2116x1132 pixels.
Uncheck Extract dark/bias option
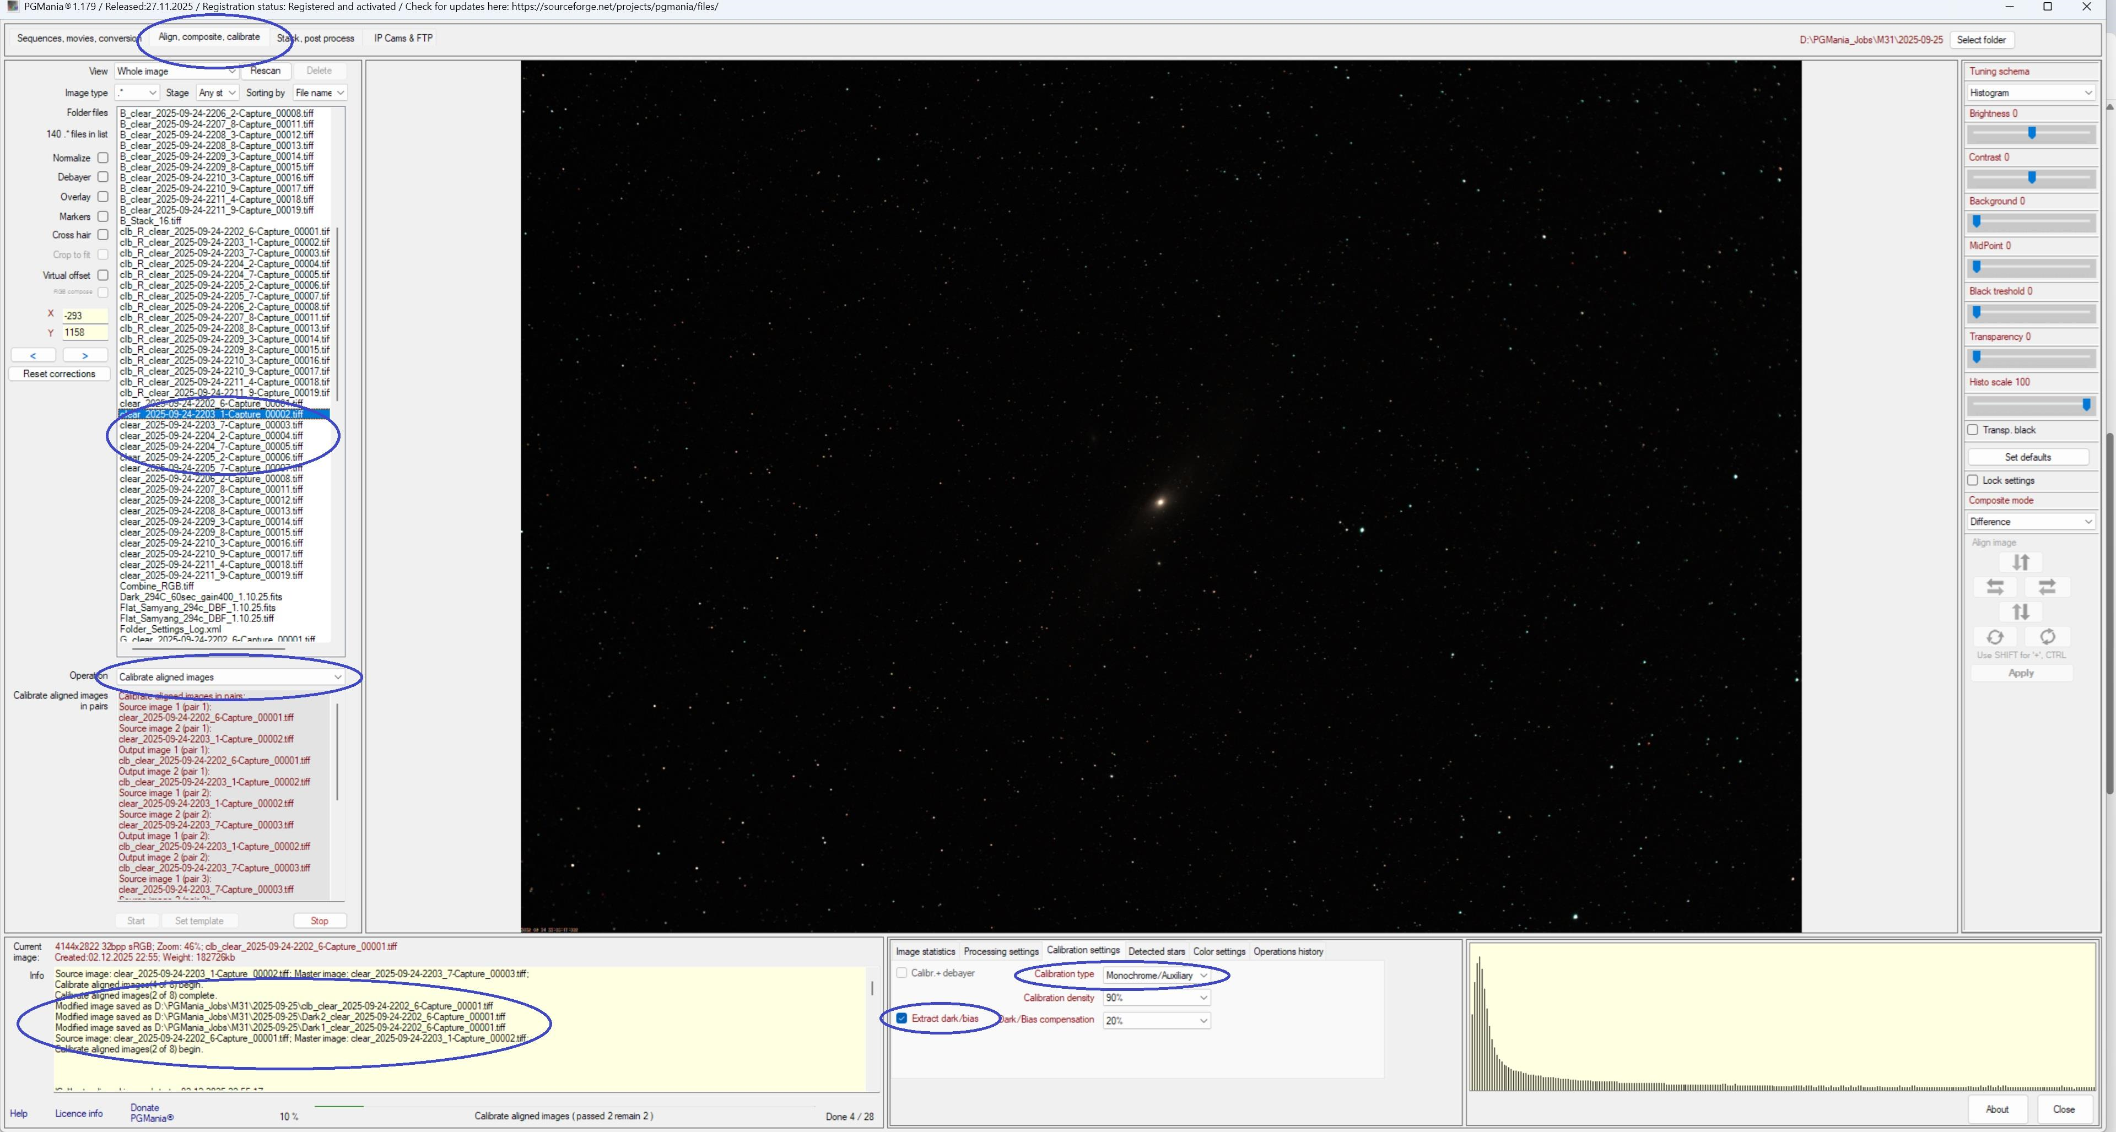point(902,1018)
